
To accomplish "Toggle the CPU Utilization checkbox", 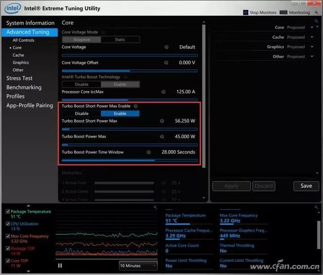I will coord(8,224).
